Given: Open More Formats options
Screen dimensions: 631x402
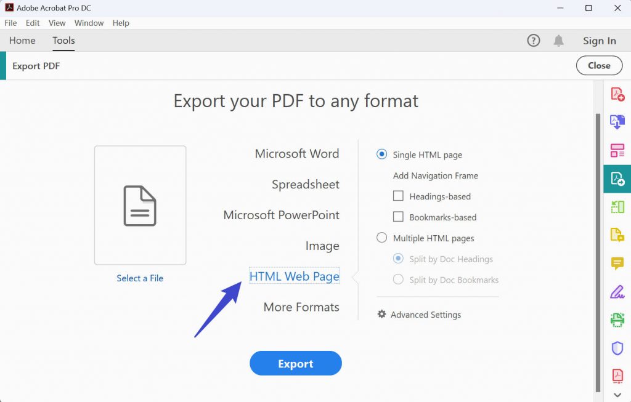Looking at the screenshot, I should coord(301,307).
